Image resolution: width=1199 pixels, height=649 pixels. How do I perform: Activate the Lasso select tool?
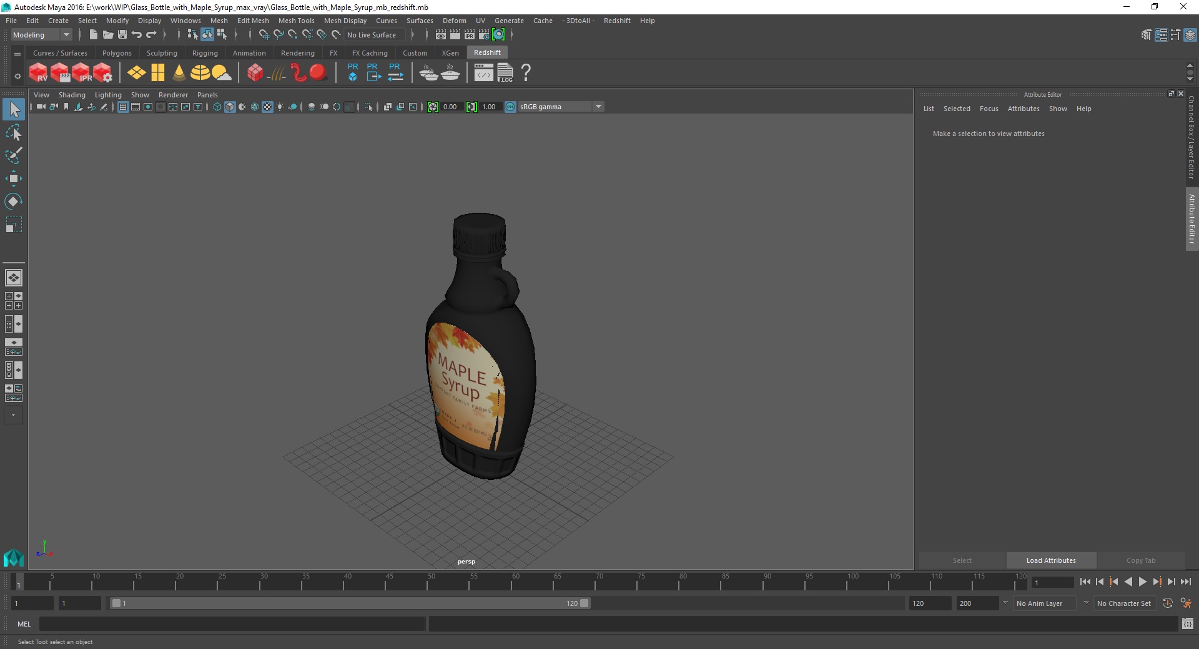(x=14, y=133)
